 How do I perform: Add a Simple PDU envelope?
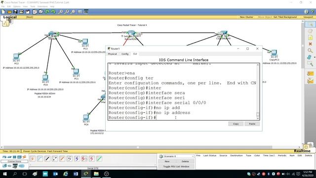[311, 74]
